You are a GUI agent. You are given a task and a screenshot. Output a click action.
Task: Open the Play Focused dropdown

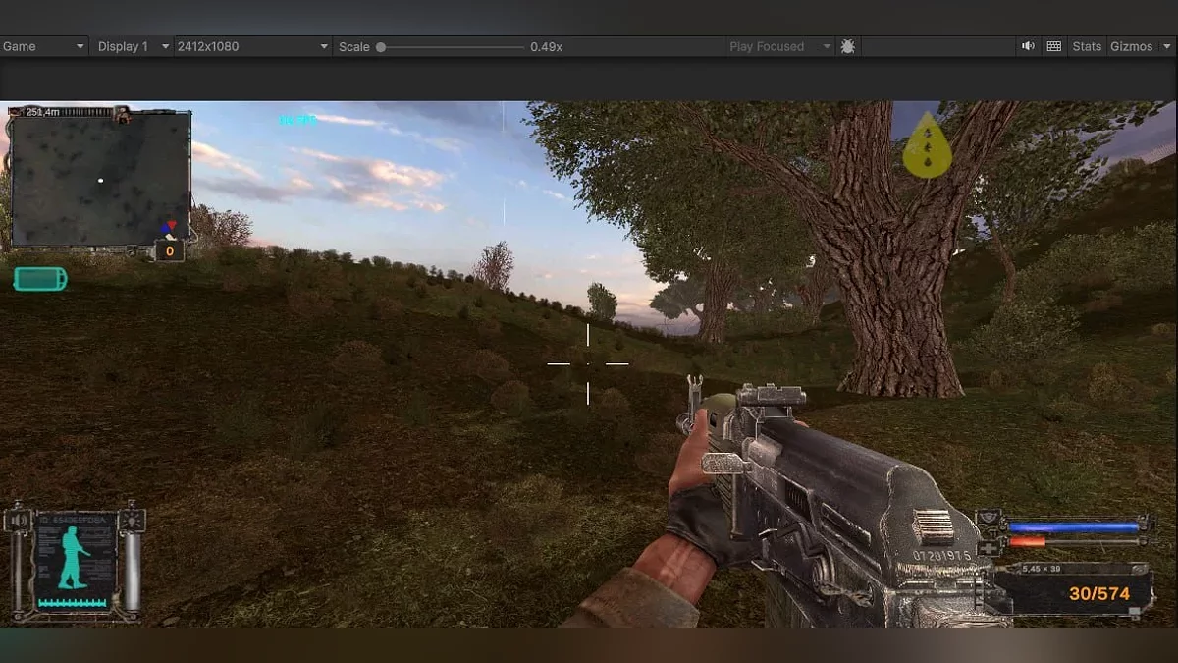point(779,46)
